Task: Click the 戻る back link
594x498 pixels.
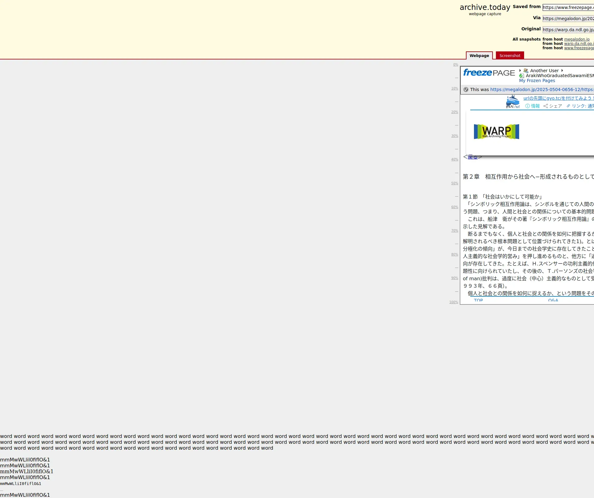Action: click(472, 157)
